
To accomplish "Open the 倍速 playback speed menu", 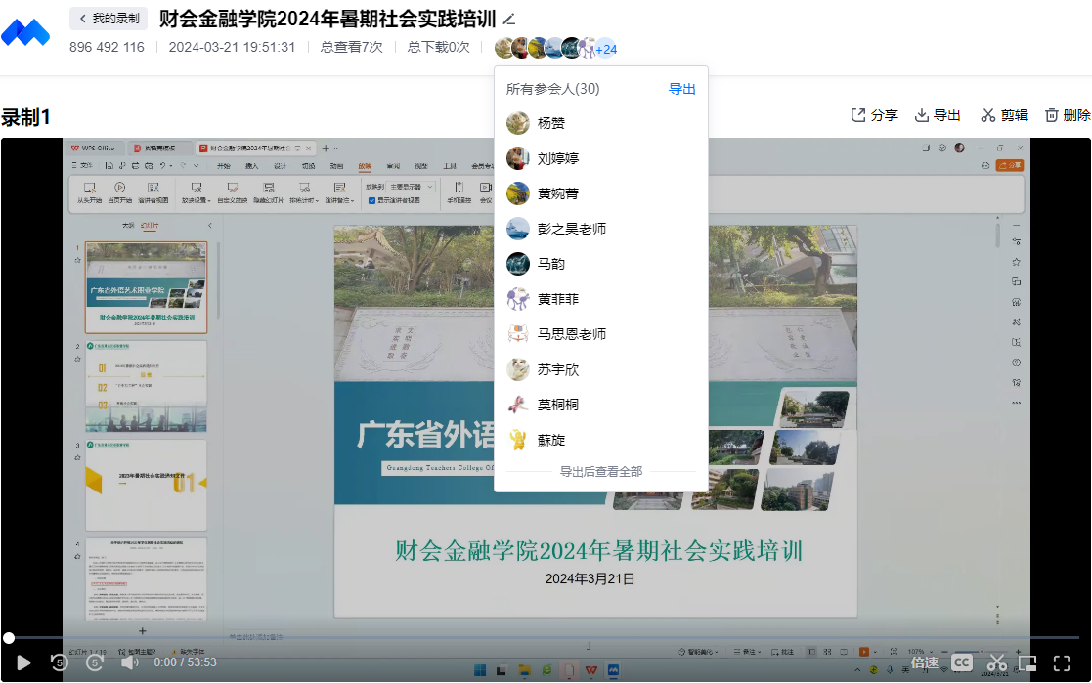I will coord(925,662).
